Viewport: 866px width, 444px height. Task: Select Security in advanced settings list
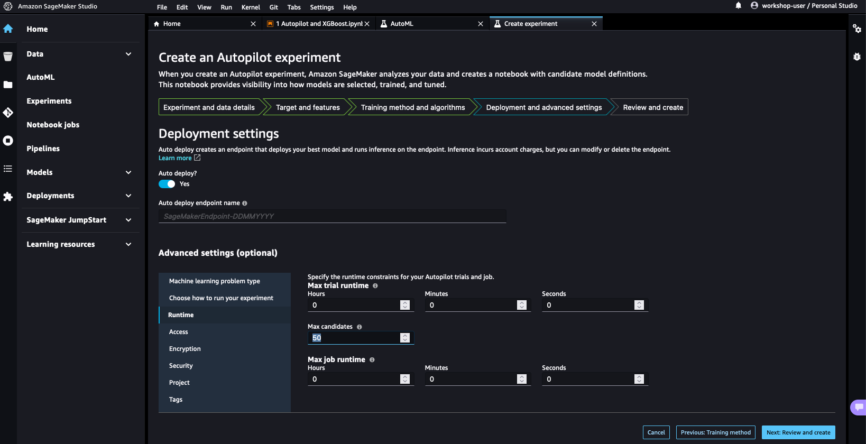pos(225,366)
